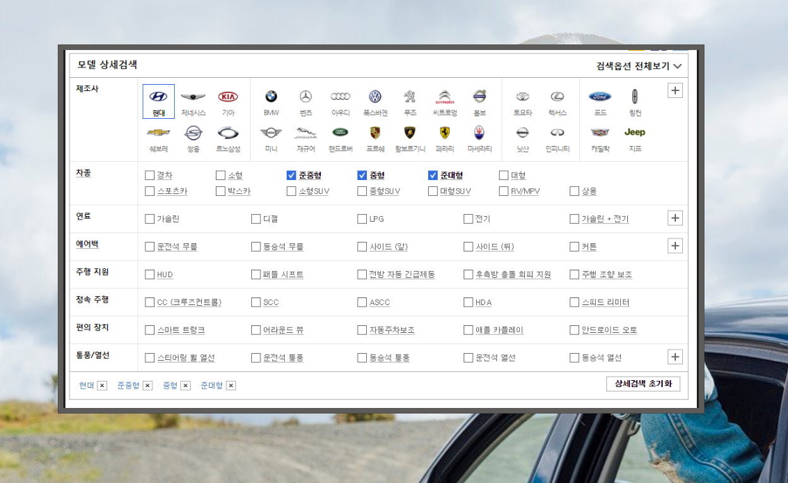This screenshot has width=788, height=483.
Task: Click the 스포츠카 label link
Action: tap(172, 191)
